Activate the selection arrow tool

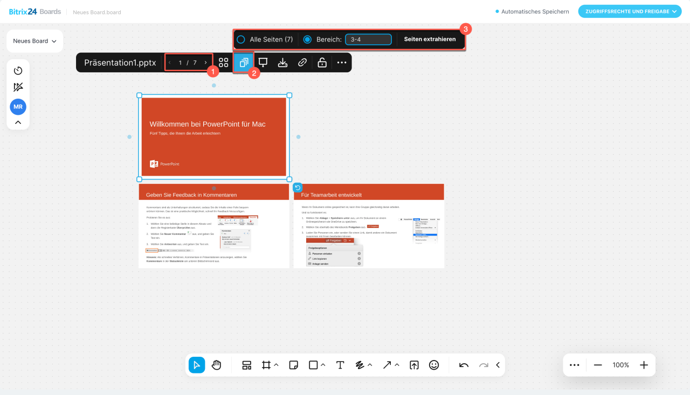coord(197,365)
